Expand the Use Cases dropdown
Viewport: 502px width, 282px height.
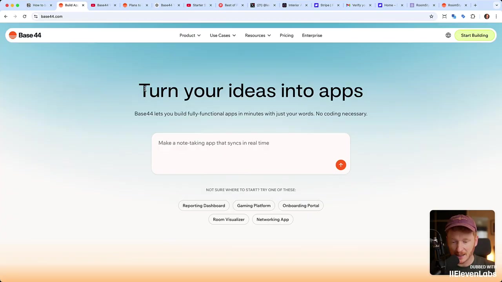(223, 35)
